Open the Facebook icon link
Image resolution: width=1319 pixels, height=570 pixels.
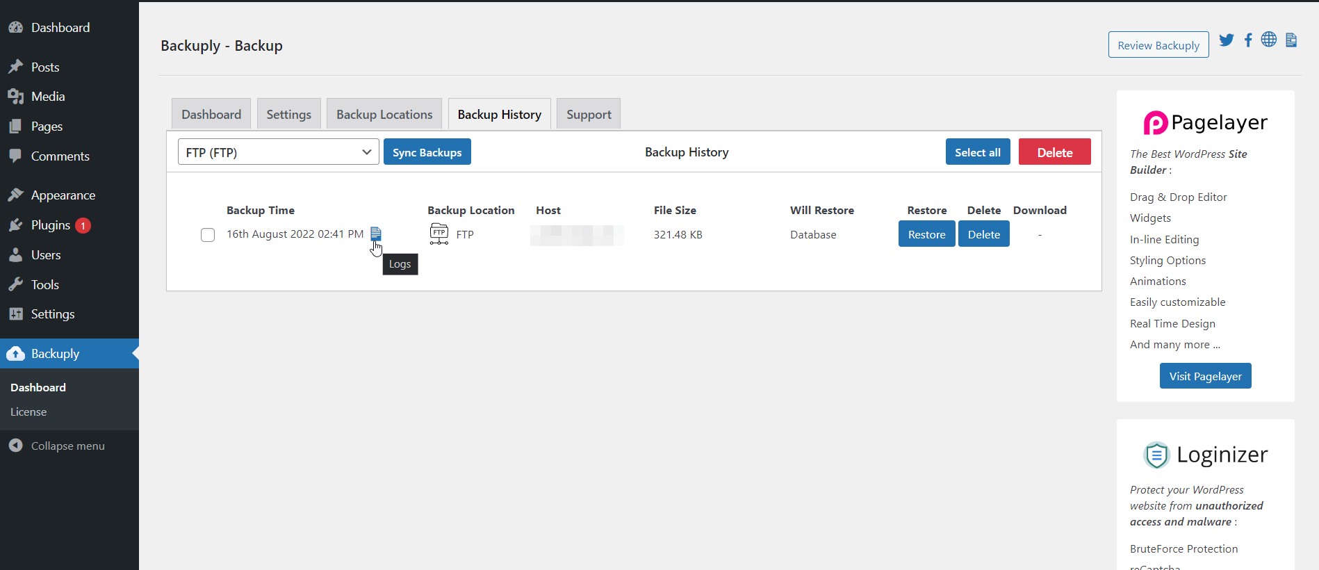(1248, 40)
